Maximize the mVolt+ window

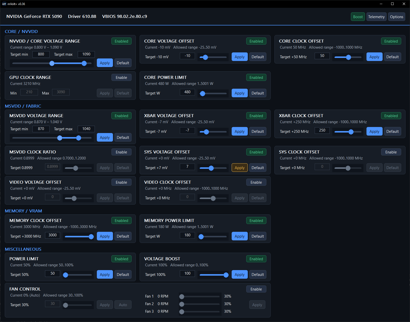392,4
